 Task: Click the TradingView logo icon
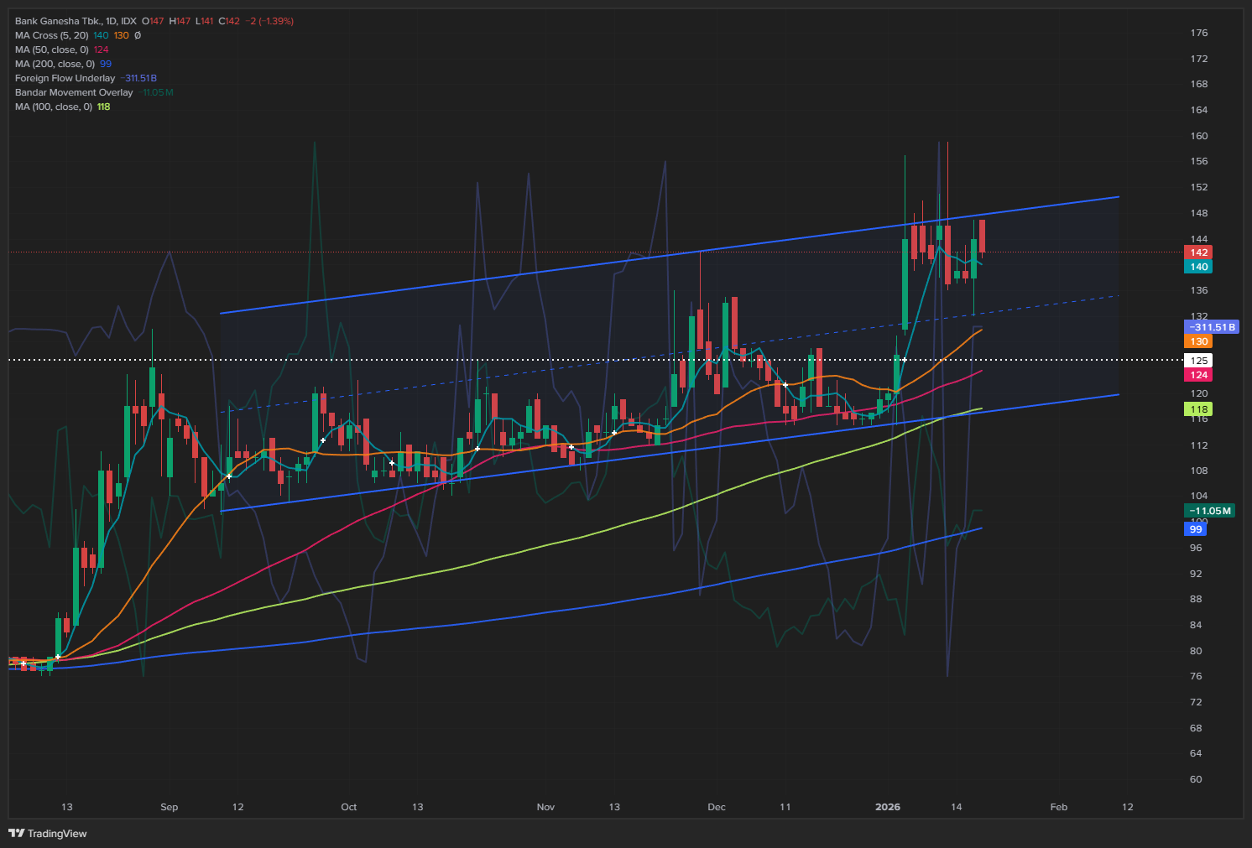tap(16, 833)
